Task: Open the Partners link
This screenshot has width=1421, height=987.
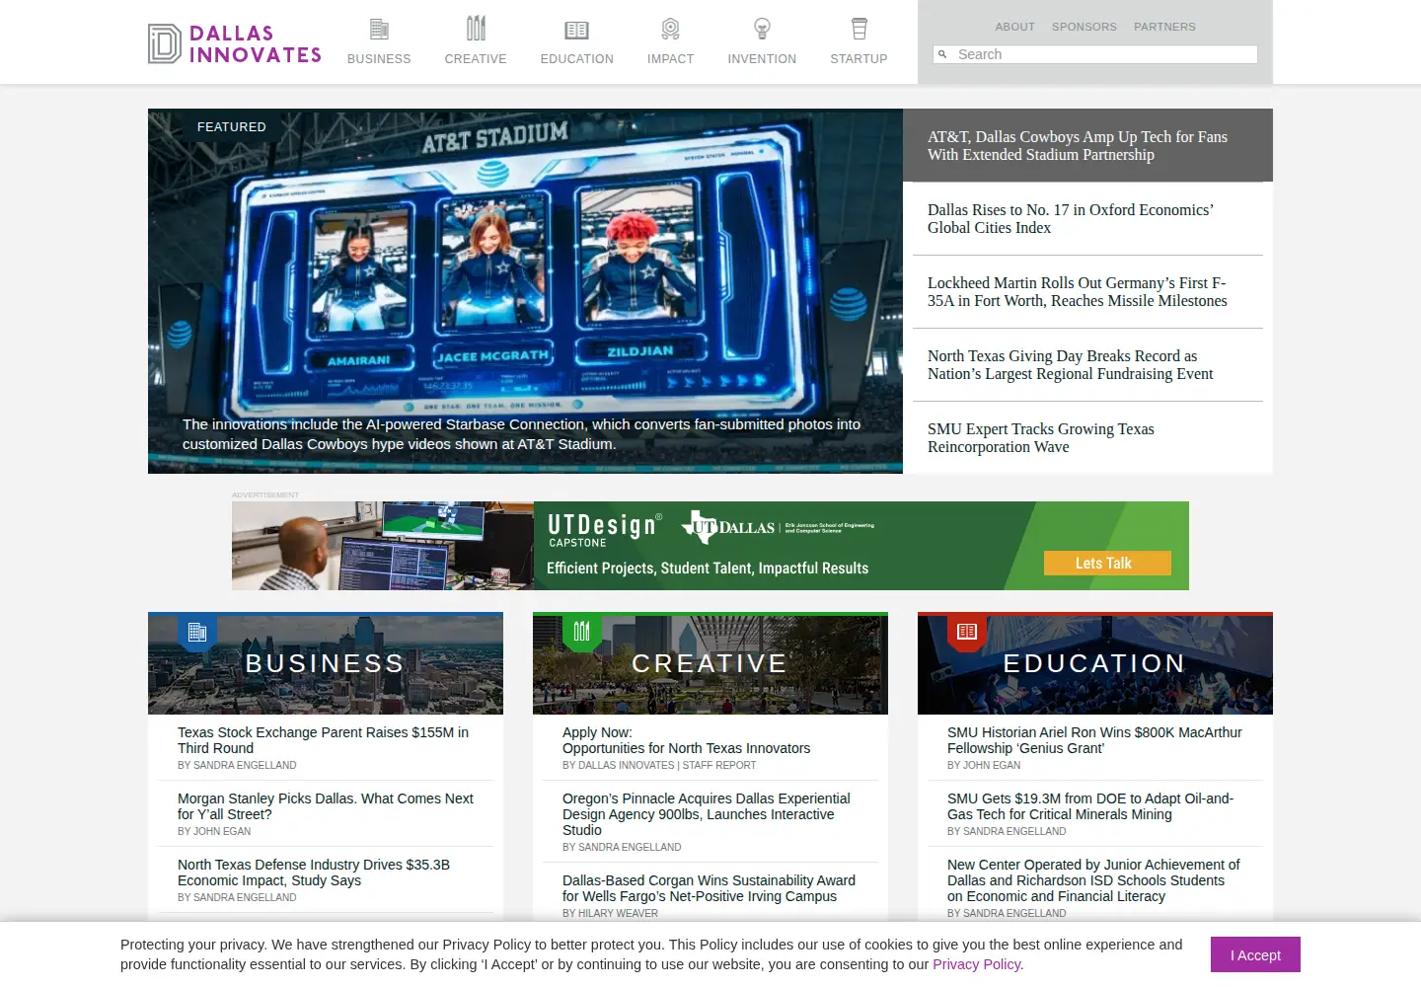Action: click(x=1164, y=27)
